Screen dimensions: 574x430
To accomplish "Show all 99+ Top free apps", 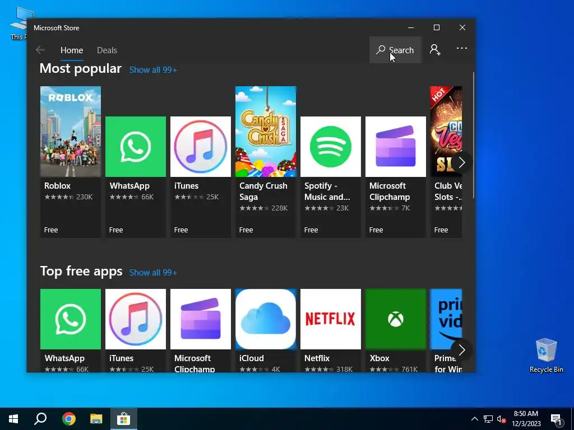I will (x=153, y=273).
